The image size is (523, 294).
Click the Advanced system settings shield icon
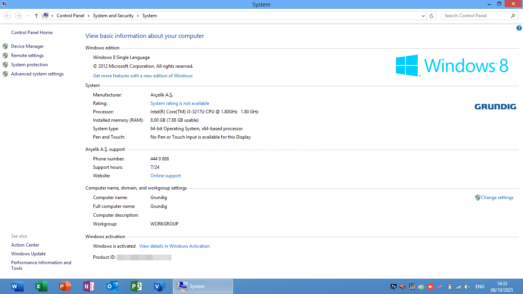pyautogui.click(x=5, y=74)
